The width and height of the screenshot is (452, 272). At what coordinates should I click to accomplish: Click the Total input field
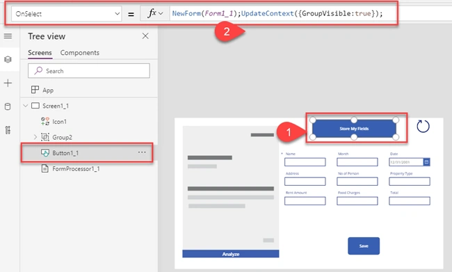(x=410, y=201)
